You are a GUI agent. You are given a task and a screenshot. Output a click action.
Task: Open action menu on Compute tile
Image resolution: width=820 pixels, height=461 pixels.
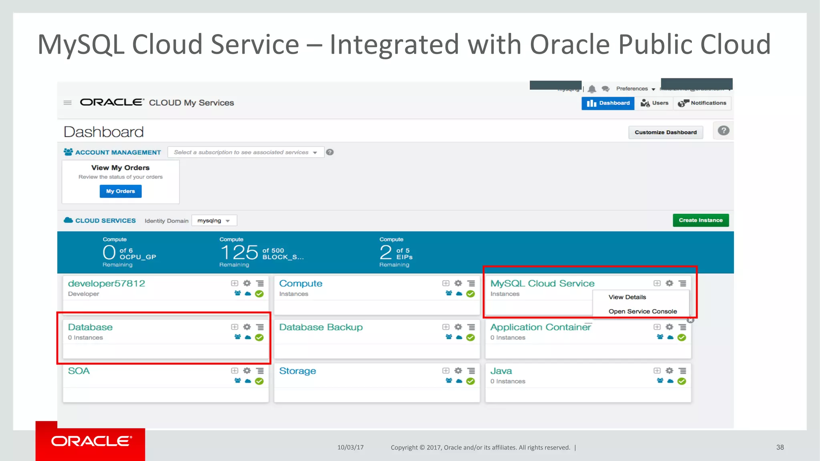click(x=471, y=283)
